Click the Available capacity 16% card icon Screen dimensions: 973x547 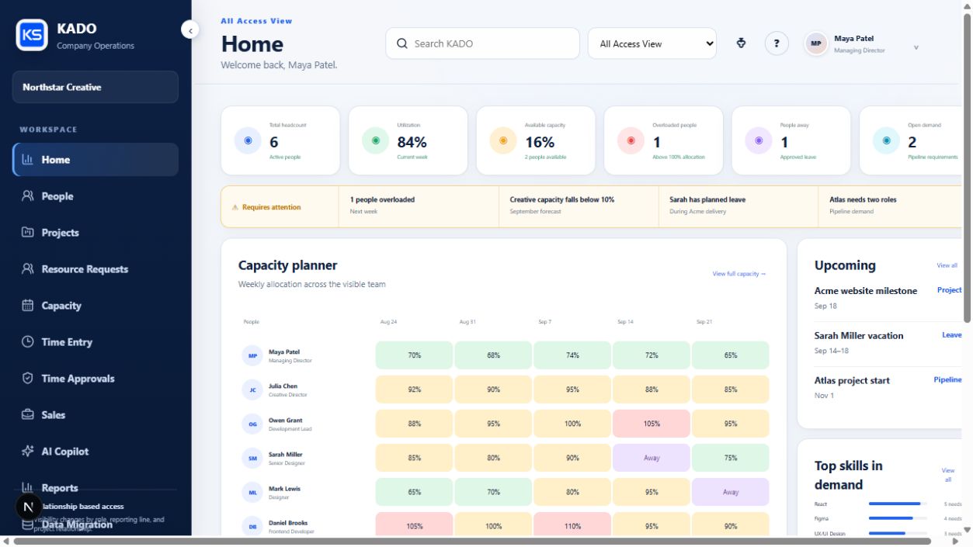coord(503,140)
